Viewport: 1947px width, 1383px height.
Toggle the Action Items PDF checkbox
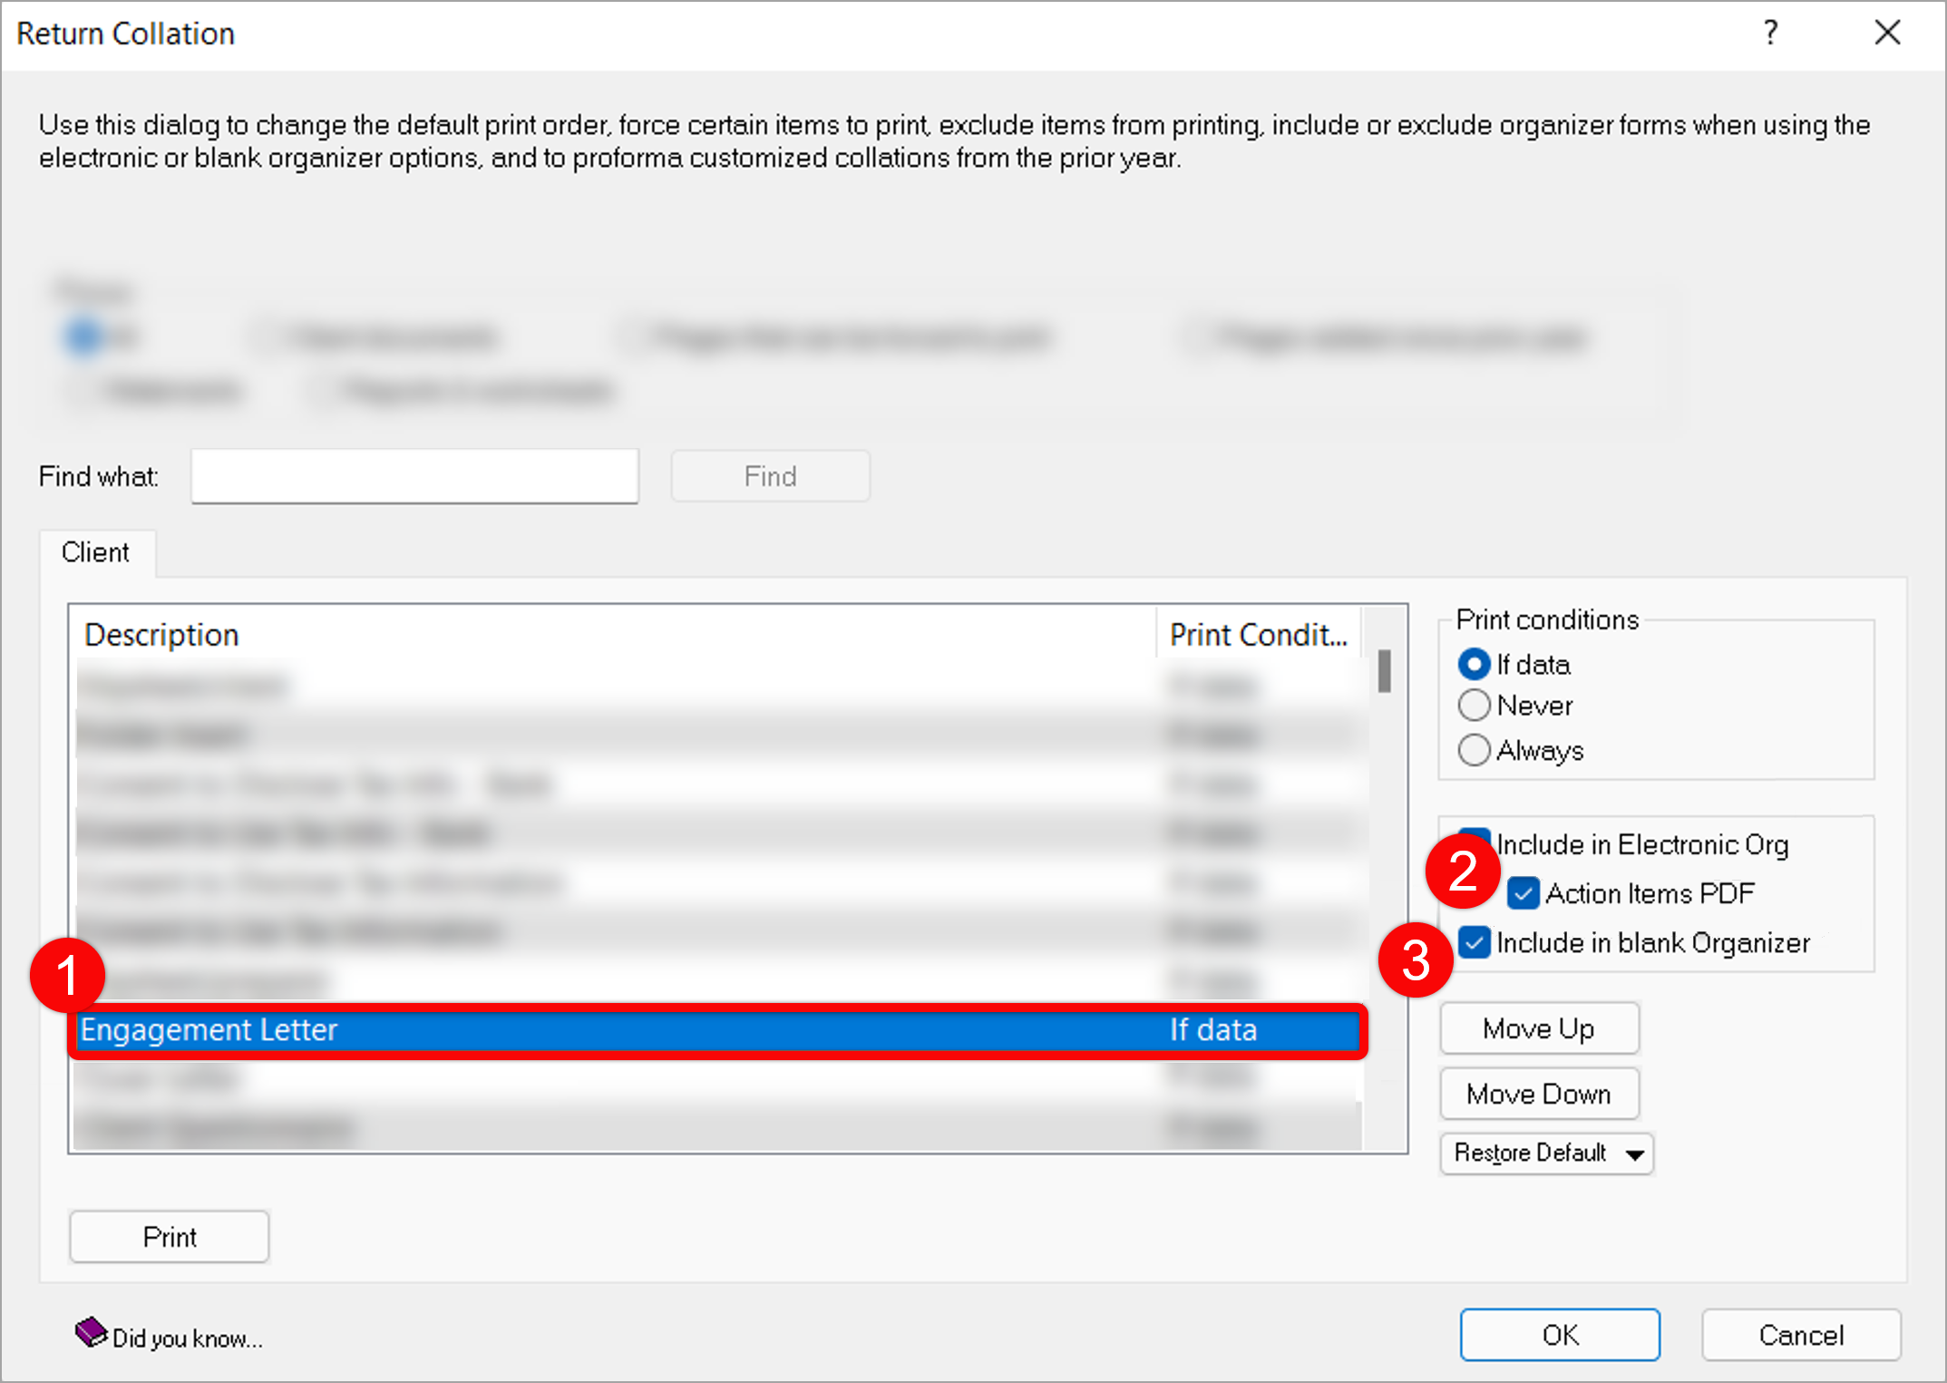pos(1524,893)
